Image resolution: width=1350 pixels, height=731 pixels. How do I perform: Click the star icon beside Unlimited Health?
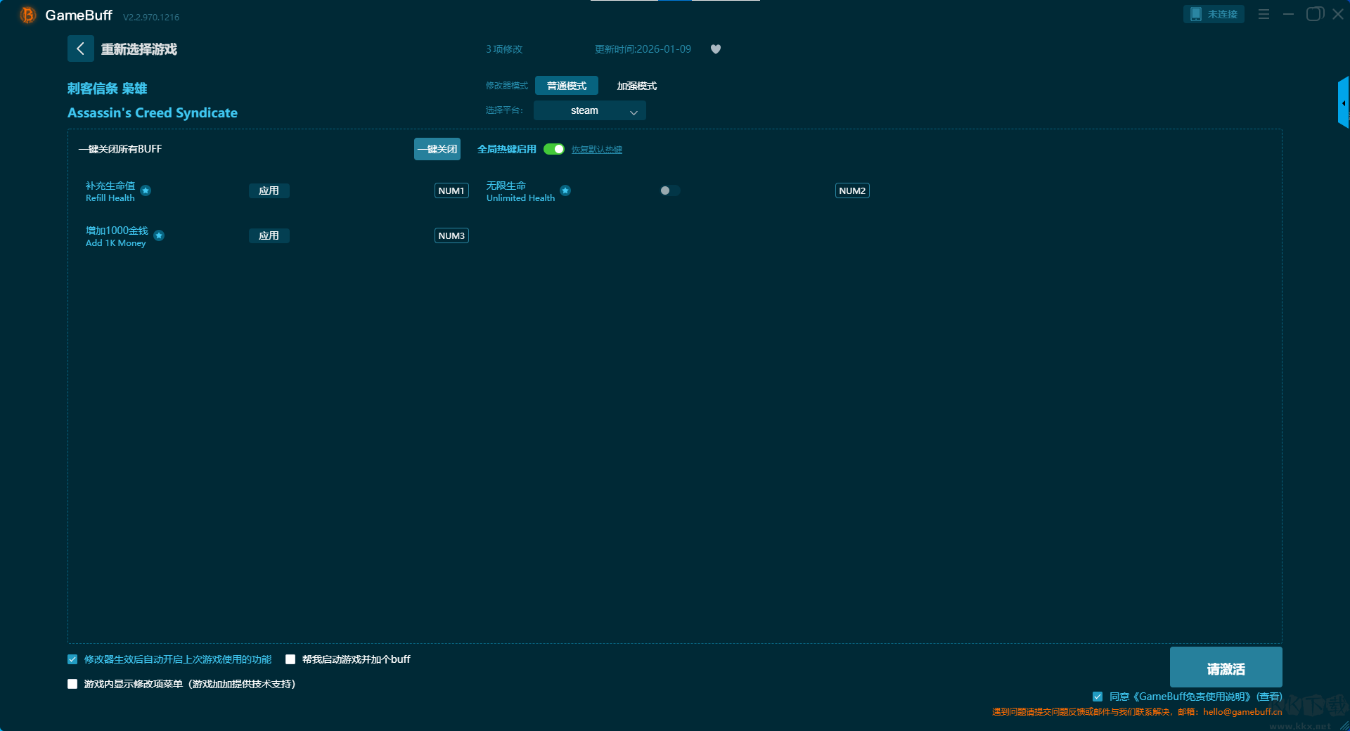(565, 190)
